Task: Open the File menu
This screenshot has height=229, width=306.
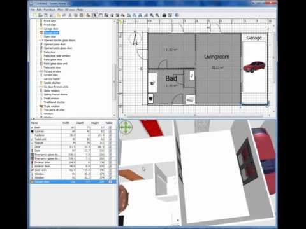Action: click(x=33, y=10)
